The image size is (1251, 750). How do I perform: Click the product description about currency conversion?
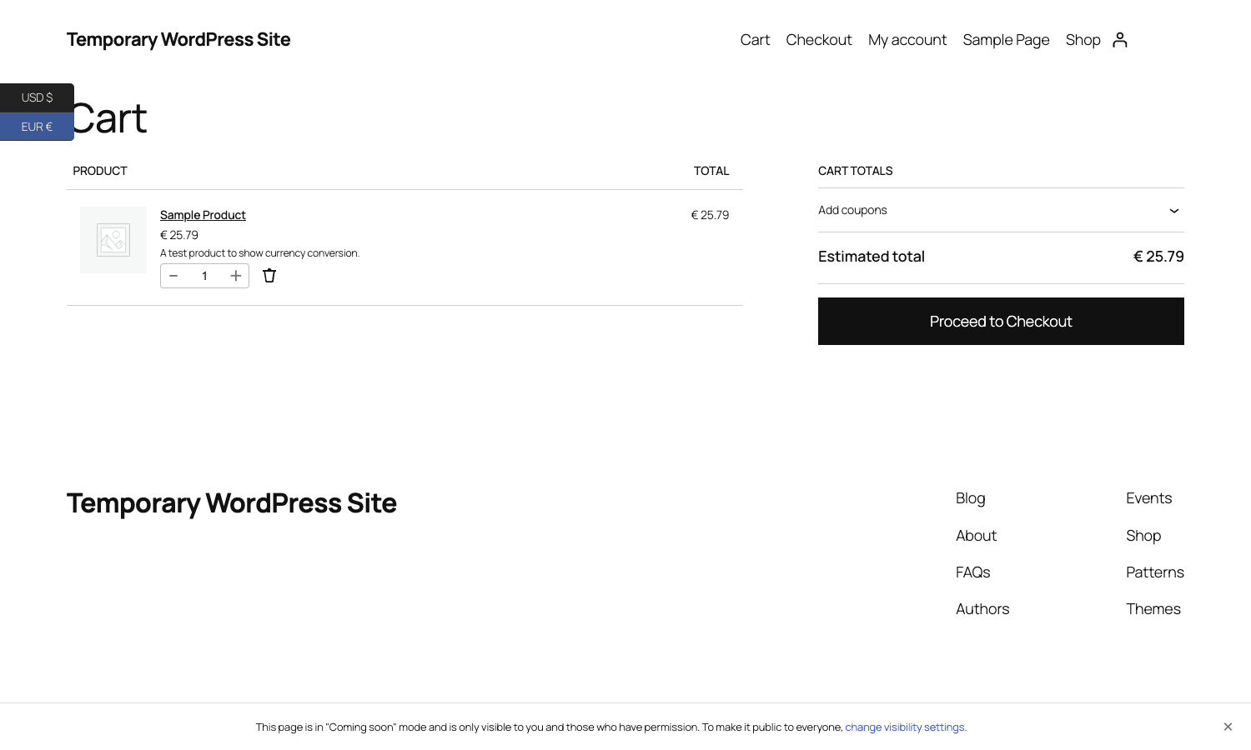[x=259, y=253]
